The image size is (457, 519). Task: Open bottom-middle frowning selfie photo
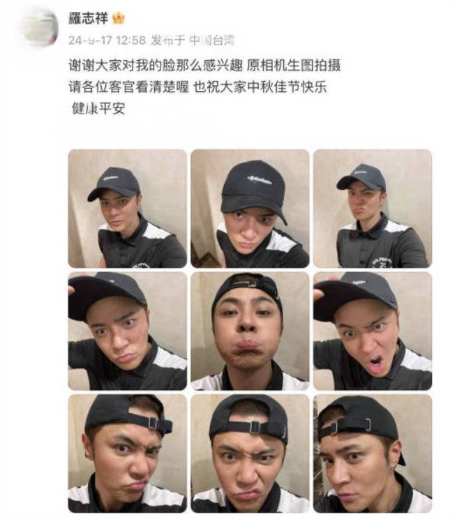tap(250, 453)
